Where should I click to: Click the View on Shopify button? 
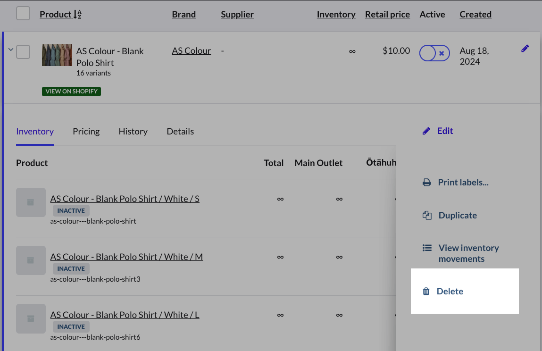(x=71, y=91)
